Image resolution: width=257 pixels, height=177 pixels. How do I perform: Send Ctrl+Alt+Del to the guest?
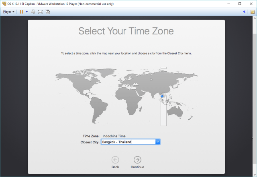pyautogui.click(x=33, y=12)
